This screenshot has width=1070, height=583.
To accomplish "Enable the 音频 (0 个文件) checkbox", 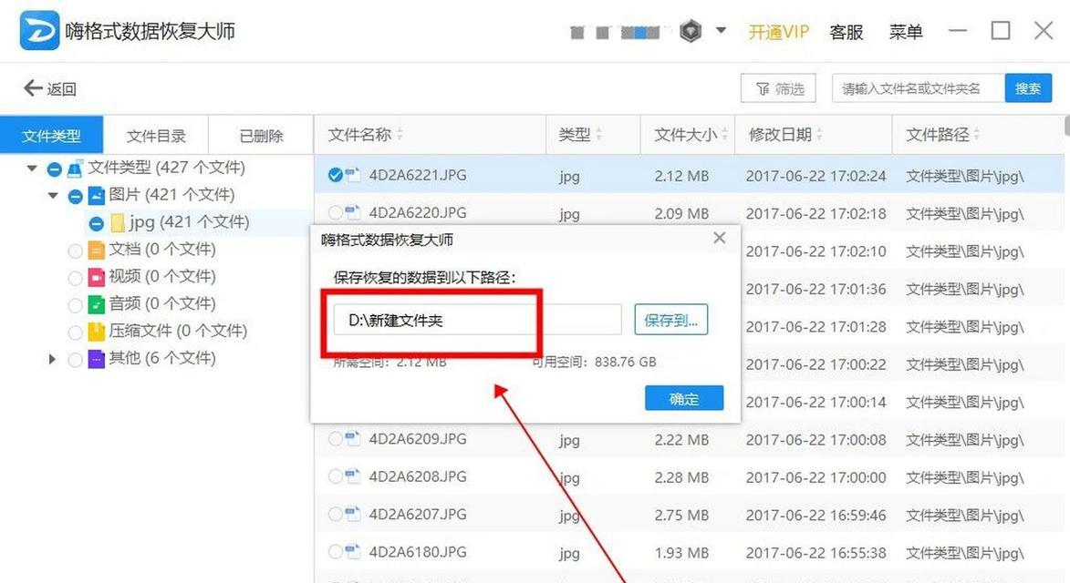I will pyautogui.click(x=76, y=305).
